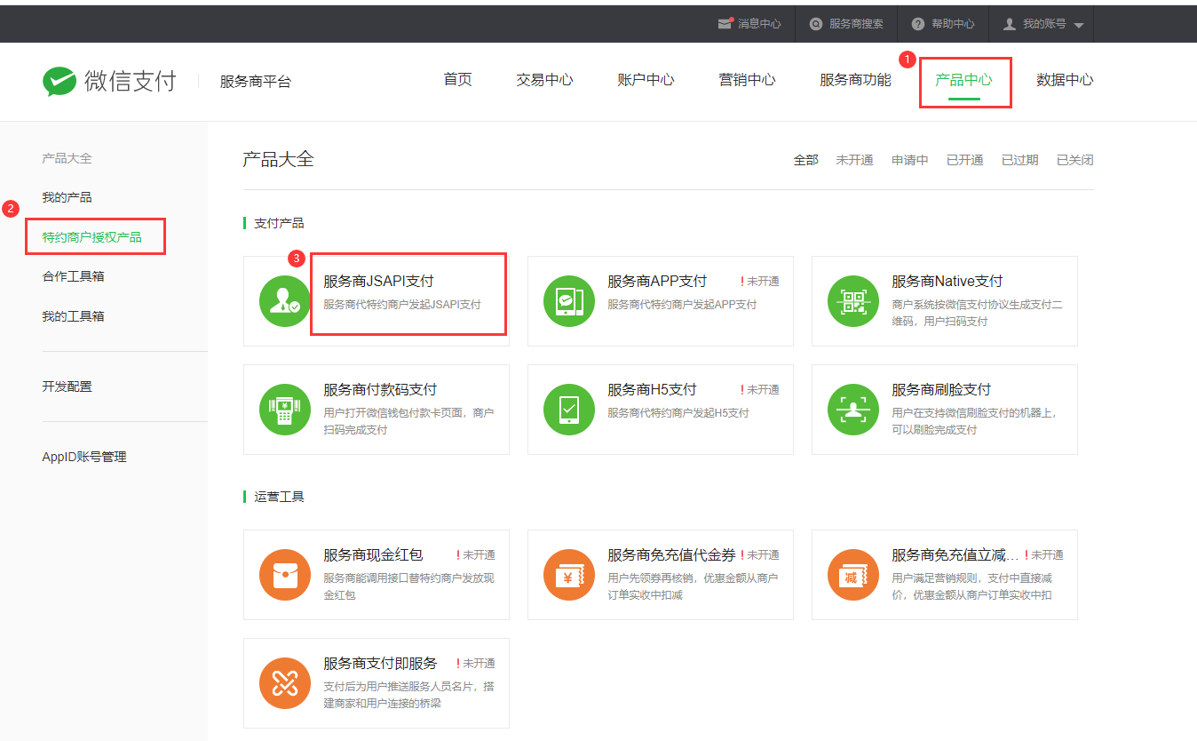Viewport: 1197px width, 741px height.
Task: Click the 服务商支付即服务 orange icon
Action: [285, 683]
